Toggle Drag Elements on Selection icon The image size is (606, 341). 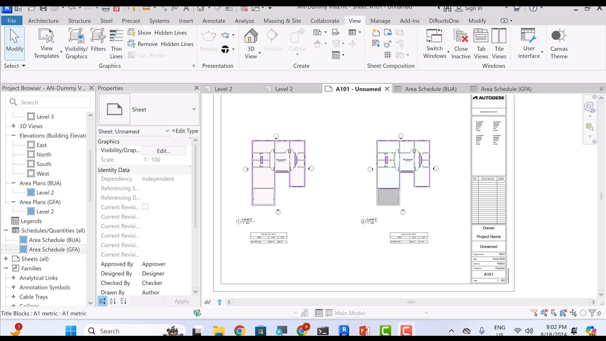tap(573, 313)
